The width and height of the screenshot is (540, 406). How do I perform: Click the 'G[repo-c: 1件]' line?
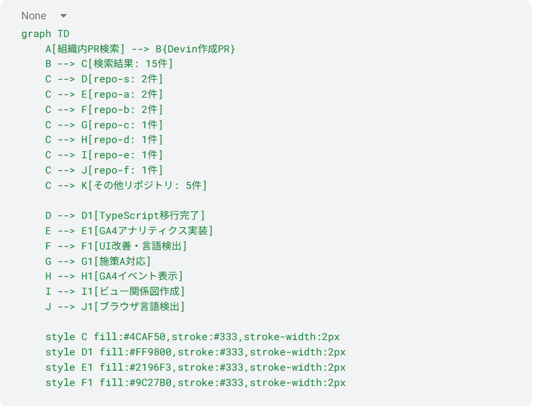[104, 125]
